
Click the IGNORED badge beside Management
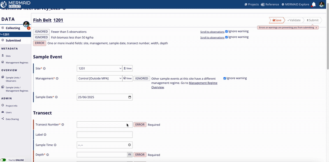point(141,79)
